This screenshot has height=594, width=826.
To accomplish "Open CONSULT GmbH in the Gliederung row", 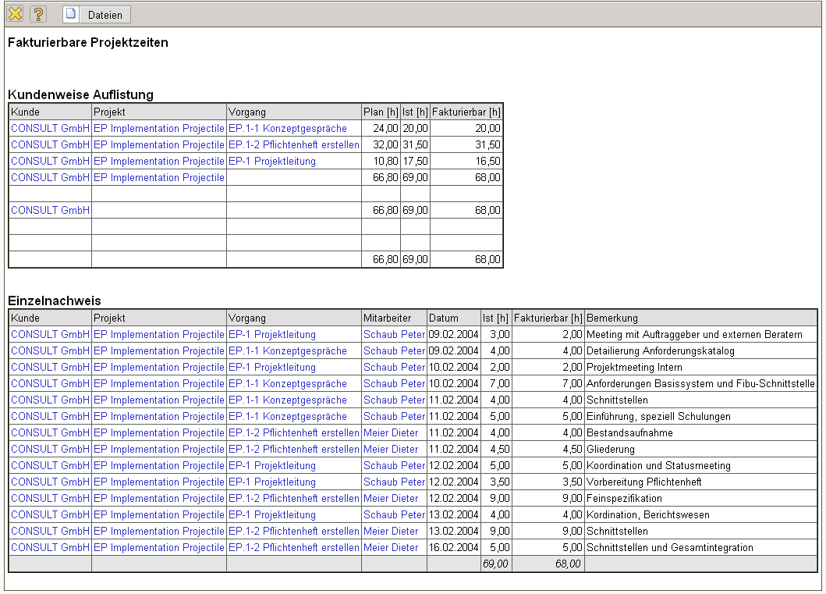I will [x=50, y=449].
